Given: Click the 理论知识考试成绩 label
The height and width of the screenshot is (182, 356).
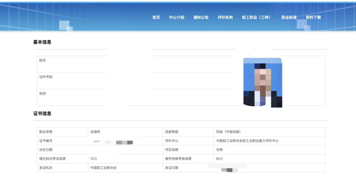Looking at the screenshot, I should (x=53, y=159).
